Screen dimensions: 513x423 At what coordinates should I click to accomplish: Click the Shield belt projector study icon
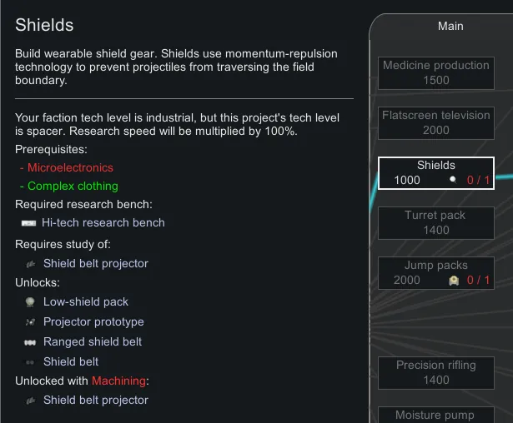pos(30,264)
